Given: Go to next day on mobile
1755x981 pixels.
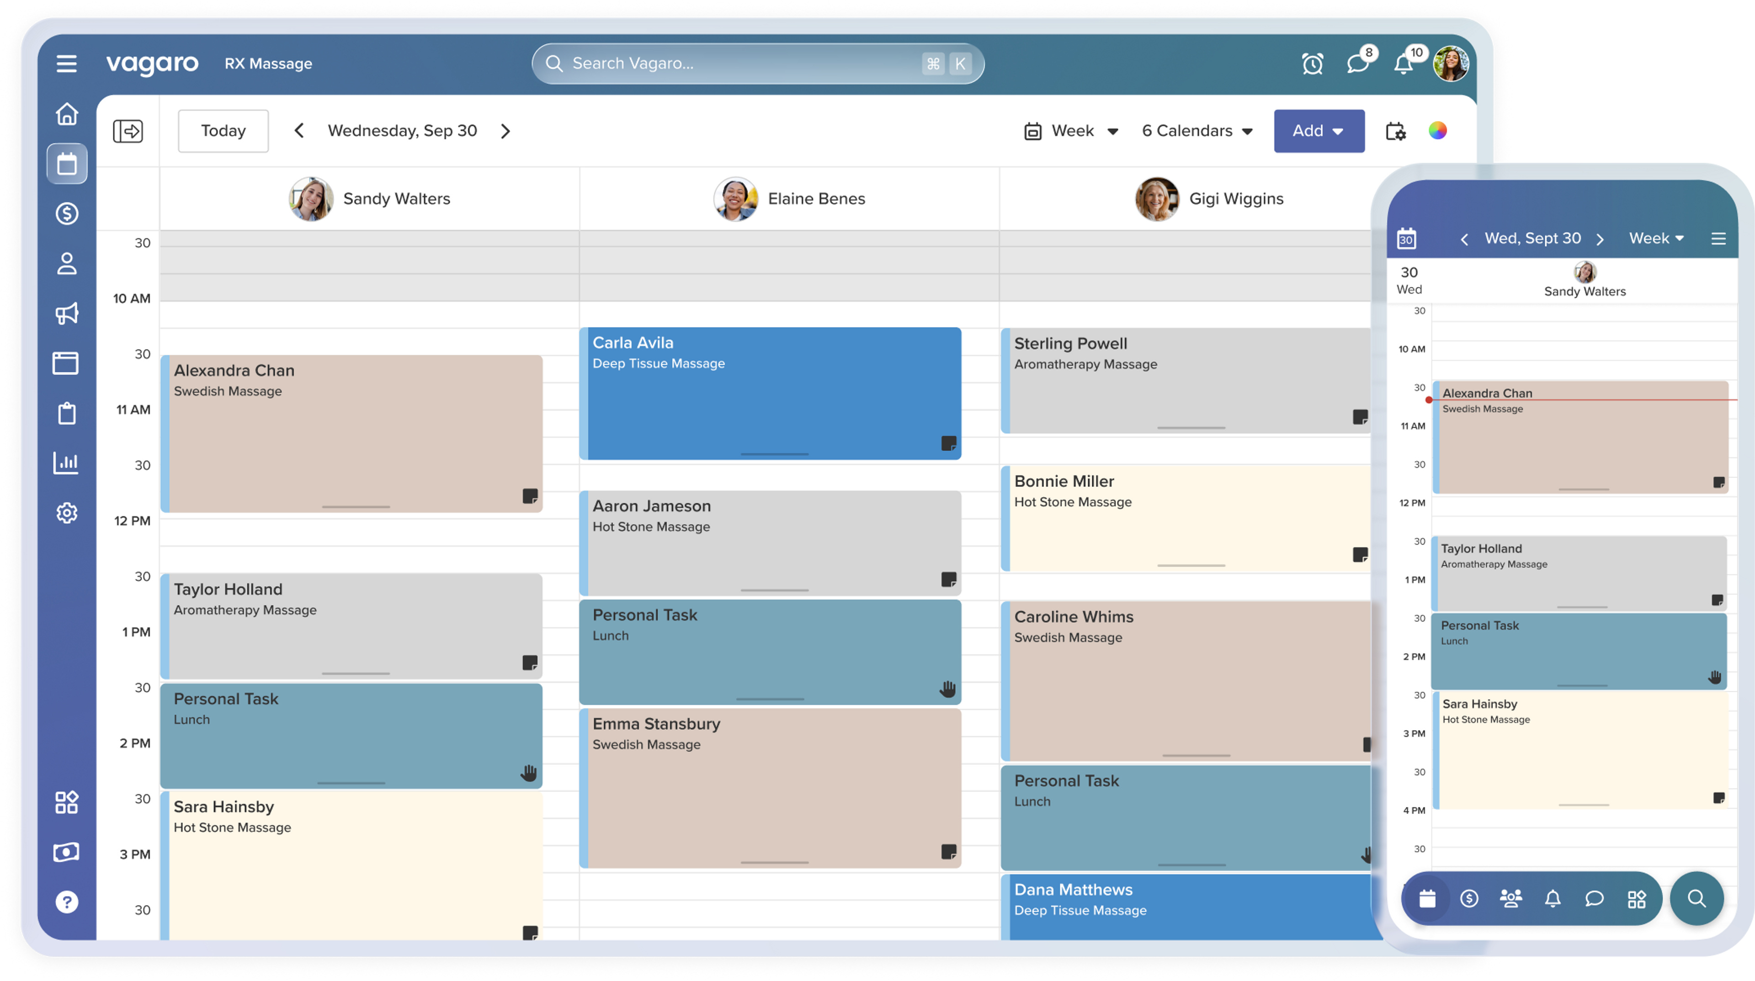Looking at the screenshot, I should 1601,239.
